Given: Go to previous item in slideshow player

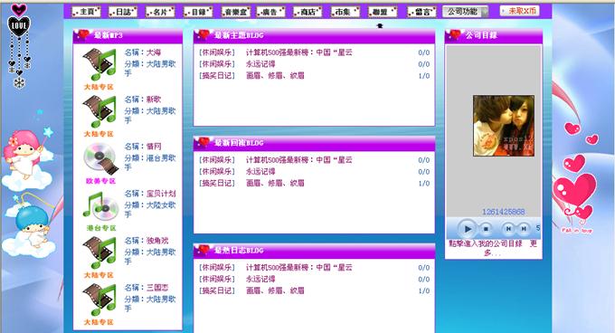Looking at the screenshot, I should pyautogui.click(x=508, y=228).
